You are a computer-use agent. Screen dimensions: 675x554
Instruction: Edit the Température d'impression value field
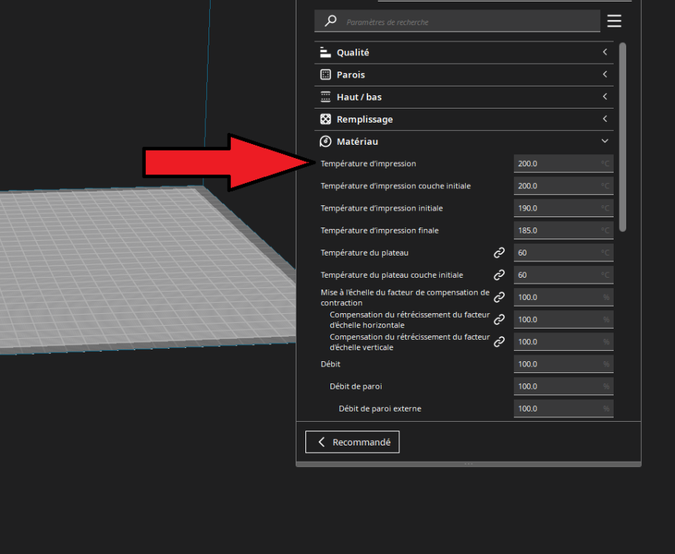pyautogui.click(x=563, y=164)
